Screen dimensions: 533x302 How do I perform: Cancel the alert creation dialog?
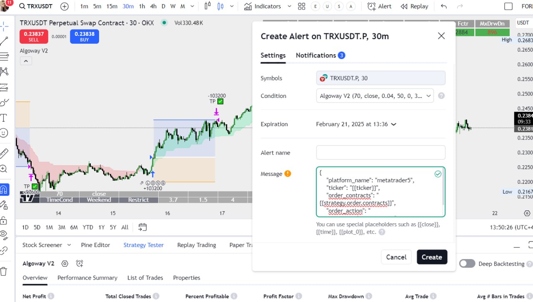tap(396, 257)
